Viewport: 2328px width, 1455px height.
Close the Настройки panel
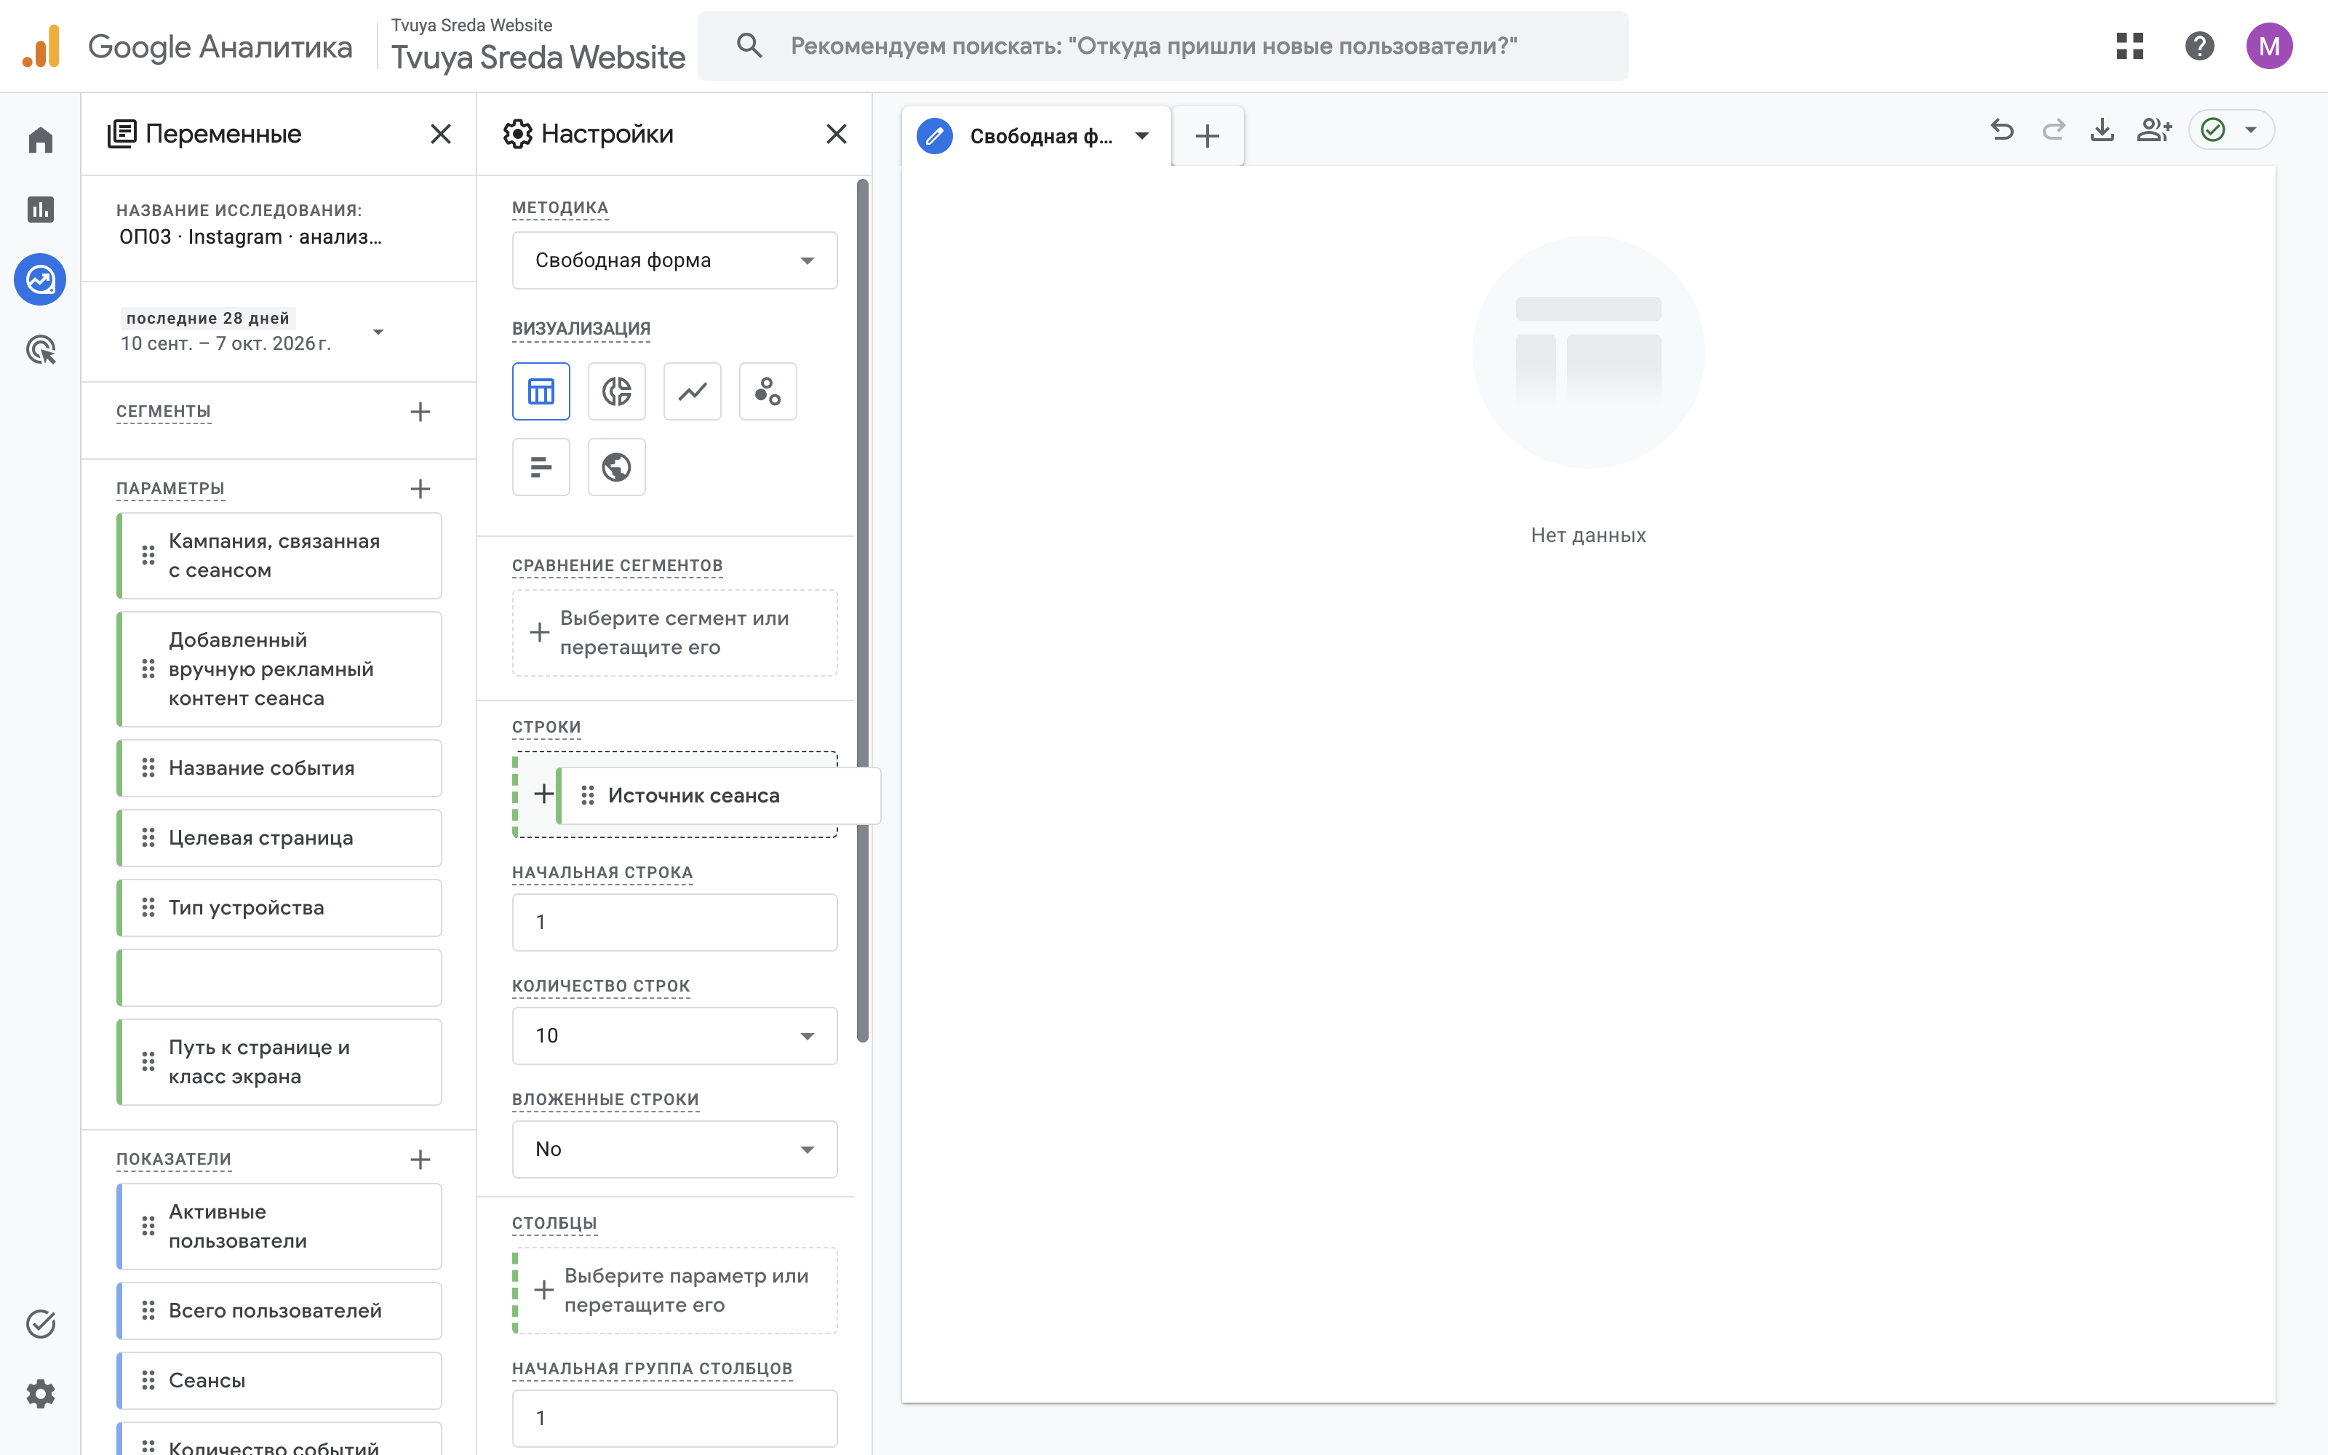coord(837,134)
